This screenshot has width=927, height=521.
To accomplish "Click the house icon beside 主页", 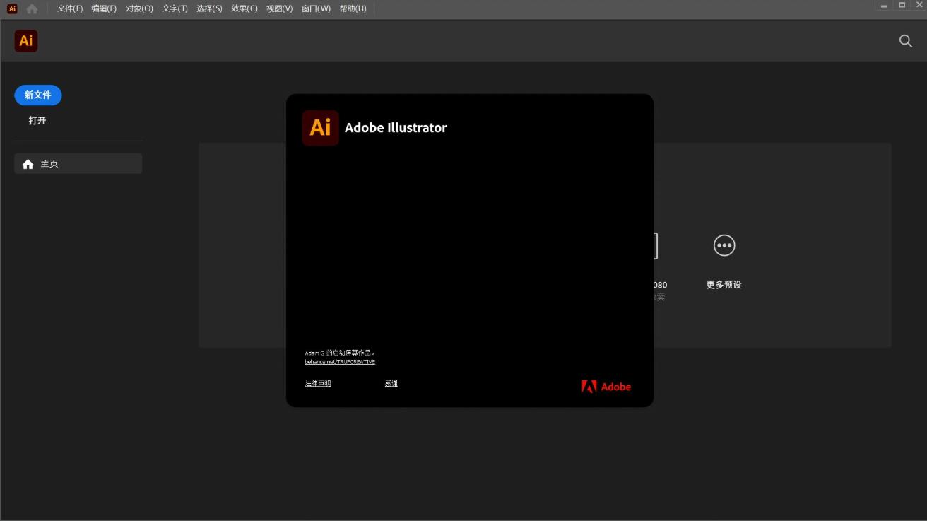I will tap(28, 163).
